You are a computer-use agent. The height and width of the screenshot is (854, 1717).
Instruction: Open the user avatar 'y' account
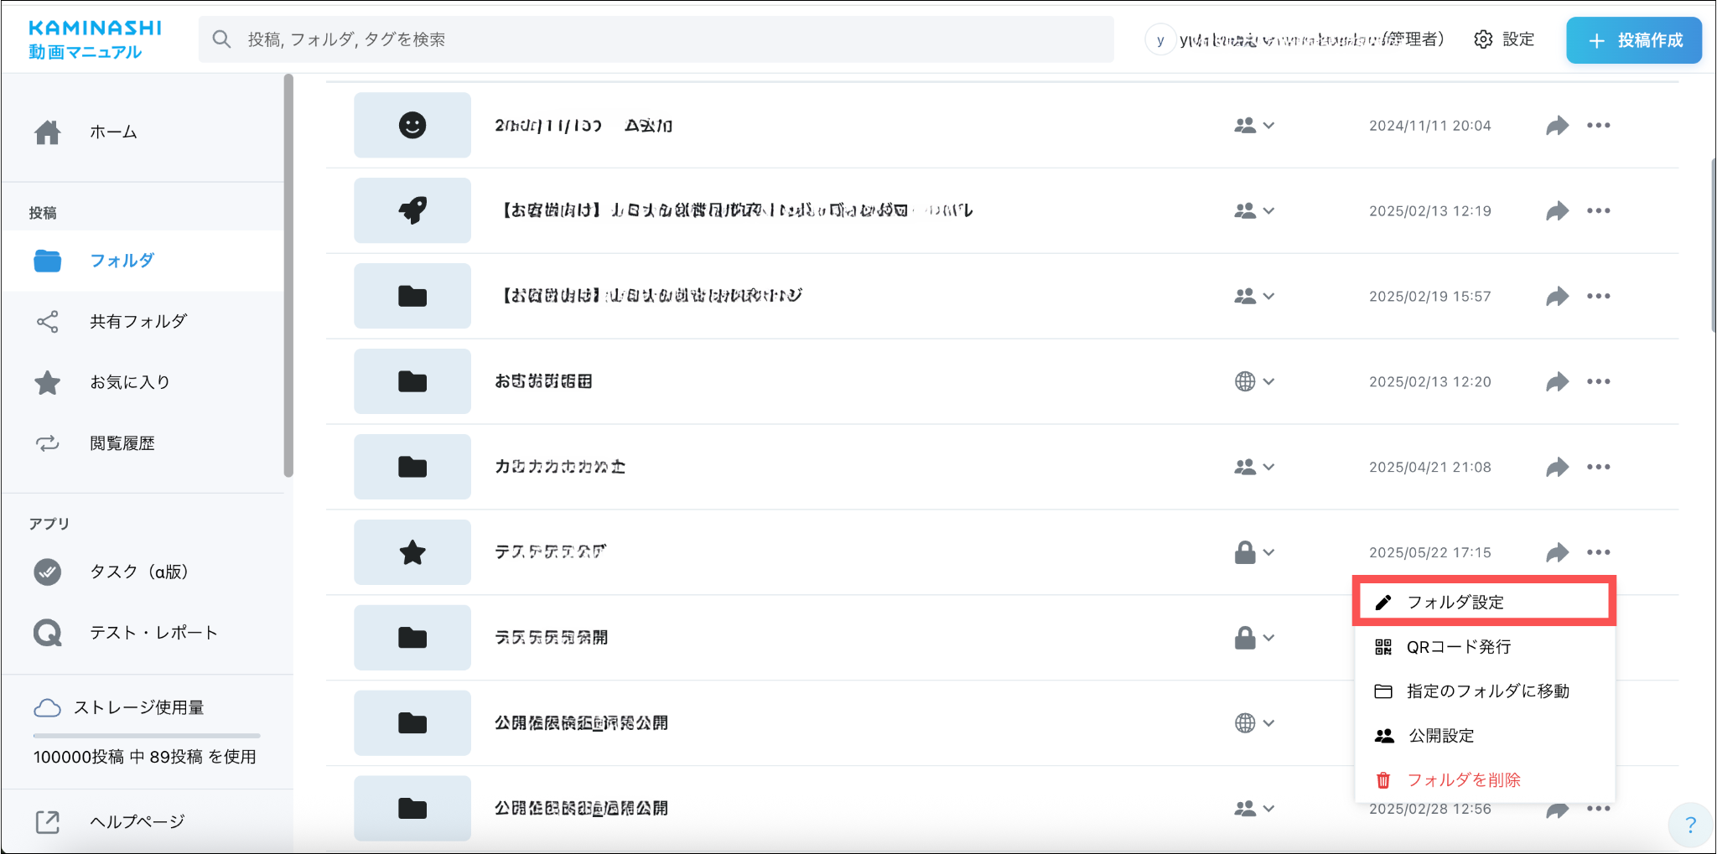(x=1160, y=40)
